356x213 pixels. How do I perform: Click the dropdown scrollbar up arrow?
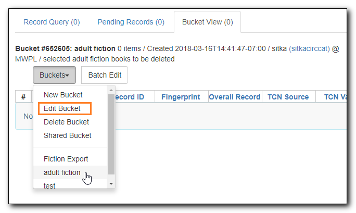tap(111, 91)
